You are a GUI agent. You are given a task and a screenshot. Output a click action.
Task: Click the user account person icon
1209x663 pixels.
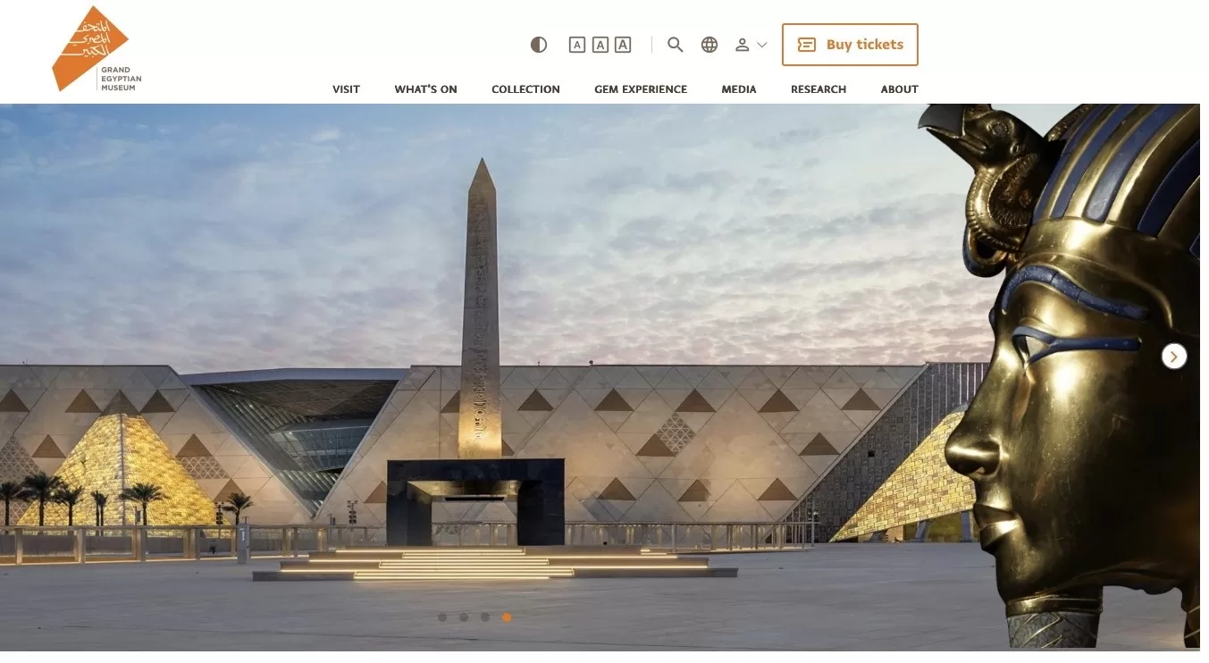(x=742, y=45)
